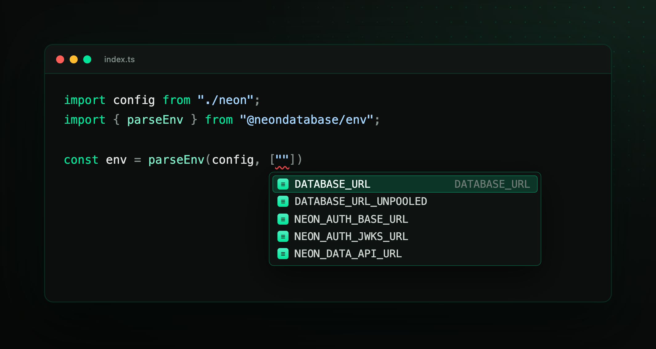Click the icon beside NEON_DATA_API_URL suggestion
This screenshot has width=656, height=349.
(x=283, y=254)
